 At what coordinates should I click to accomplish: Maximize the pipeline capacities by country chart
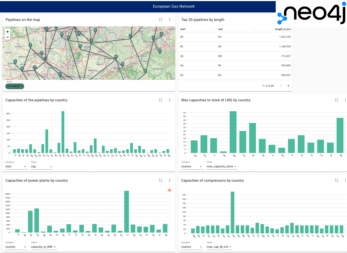pos(161,100)
